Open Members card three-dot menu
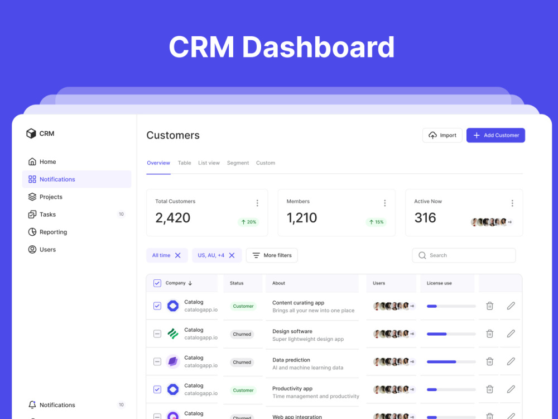The height and width of the screenshot is (419, 558). [384, 203]
